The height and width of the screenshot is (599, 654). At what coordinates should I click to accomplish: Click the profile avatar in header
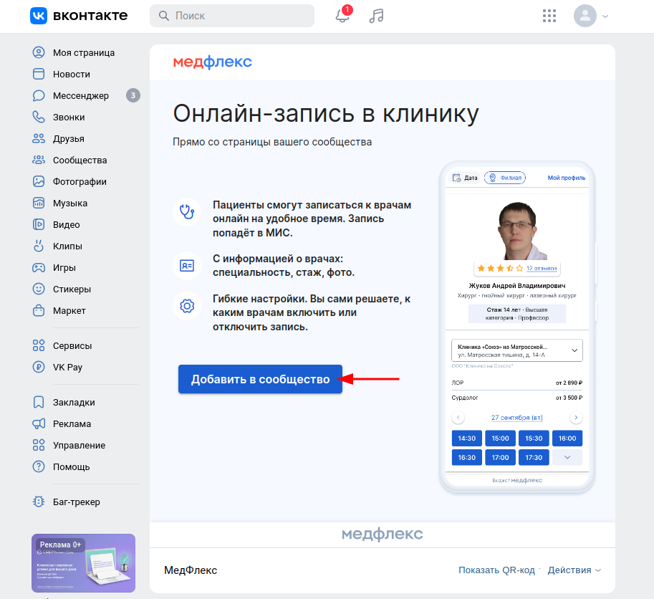[x=585, y=16]
